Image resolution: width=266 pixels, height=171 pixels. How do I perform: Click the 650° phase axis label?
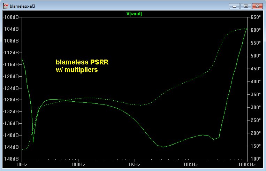point(256,17)
